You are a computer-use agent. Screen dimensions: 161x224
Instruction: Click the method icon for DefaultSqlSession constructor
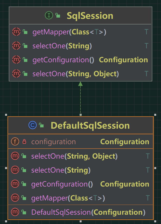click(x=15, y=212)
